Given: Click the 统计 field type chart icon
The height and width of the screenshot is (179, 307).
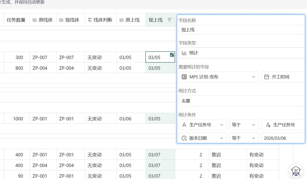Looking at the screenshot, I should [x=184, y=53].
